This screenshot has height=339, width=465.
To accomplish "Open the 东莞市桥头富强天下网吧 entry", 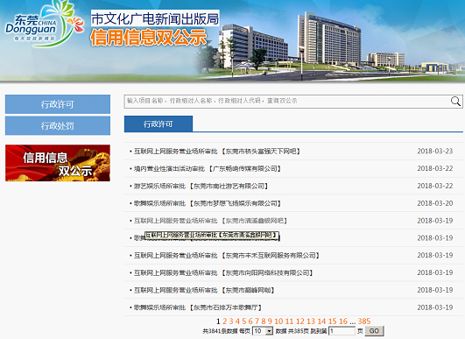I will 217,152.
